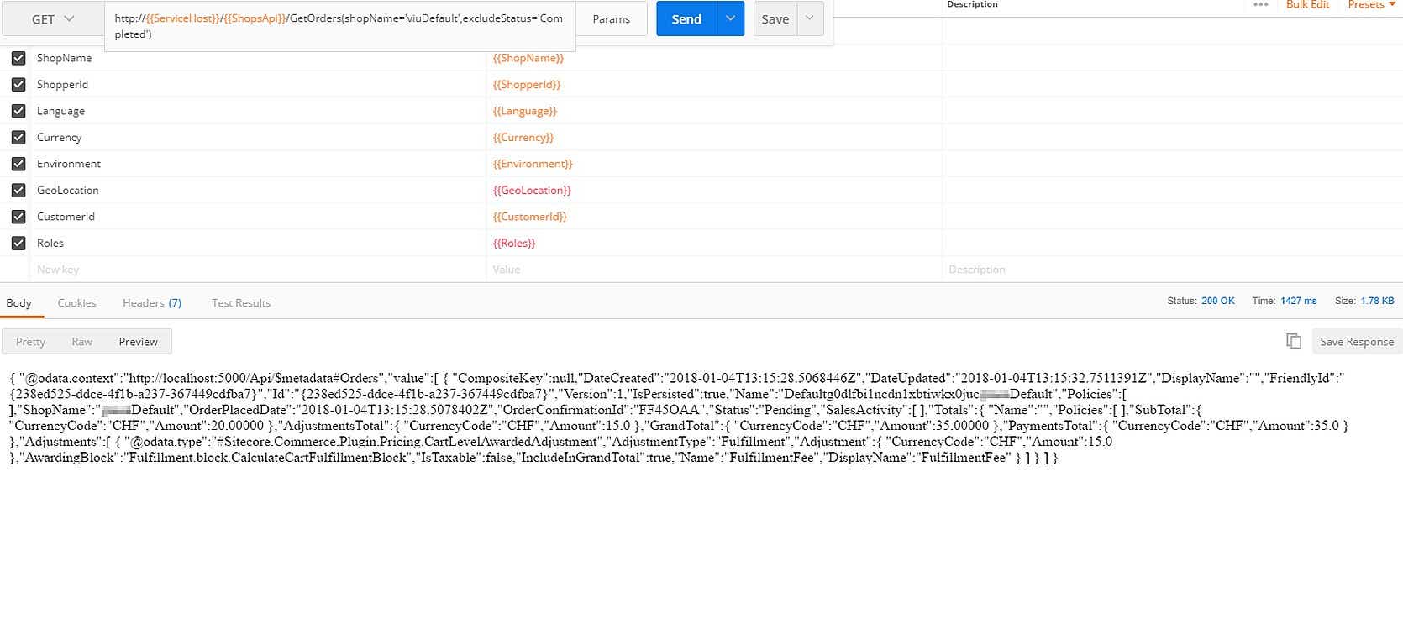Click the new header Value field
The image size is (1403, 624).
(x=714, y=270)
